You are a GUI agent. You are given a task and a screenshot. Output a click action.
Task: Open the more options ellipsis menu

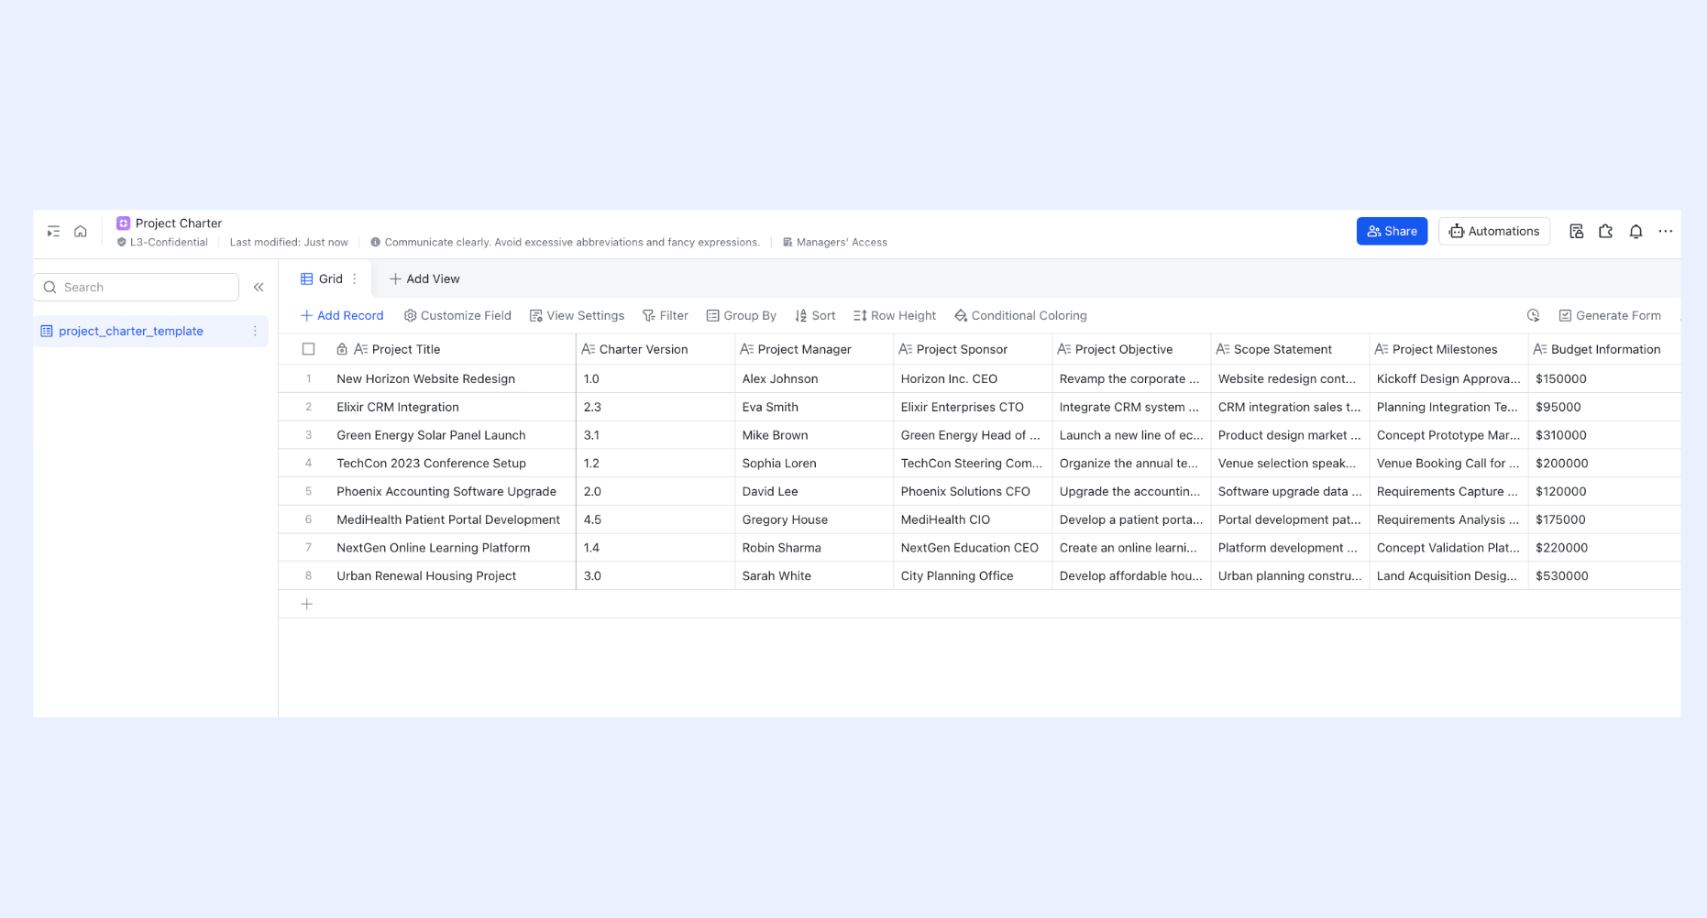(1666, 232)
